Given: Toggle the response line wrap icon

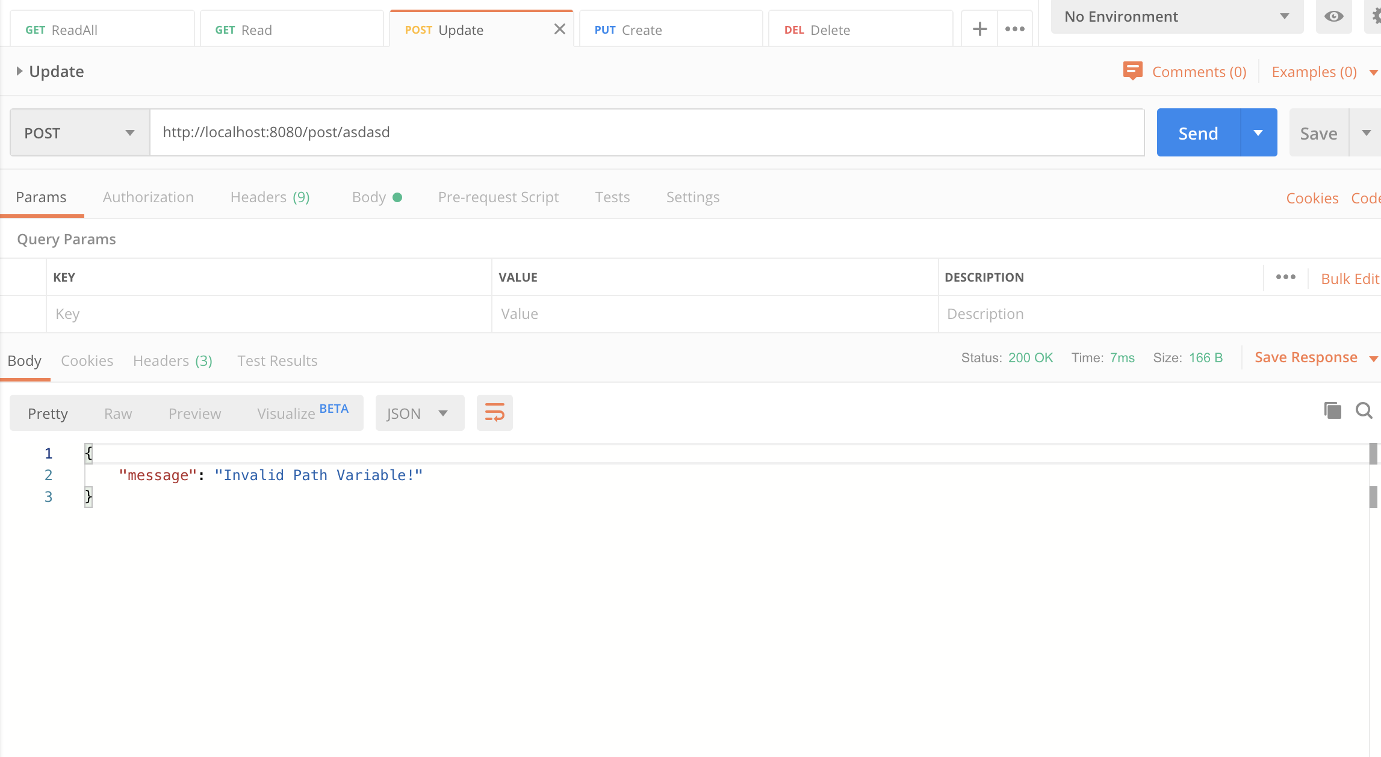Looking at the screenshot, I should click(494, 413).
